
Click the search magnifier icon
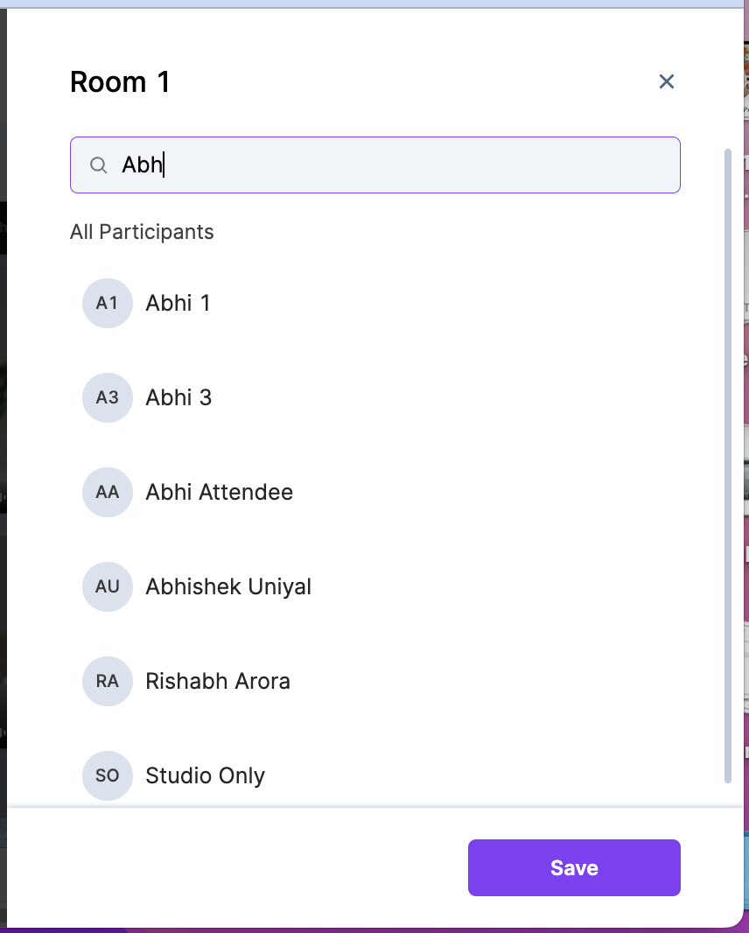pos(99,165)
